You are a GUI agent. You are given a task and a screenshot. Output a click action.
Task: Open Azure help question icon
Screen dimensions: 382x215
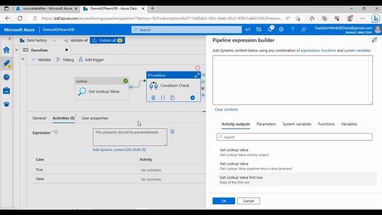pyautogui.click(x=292, y=29)
